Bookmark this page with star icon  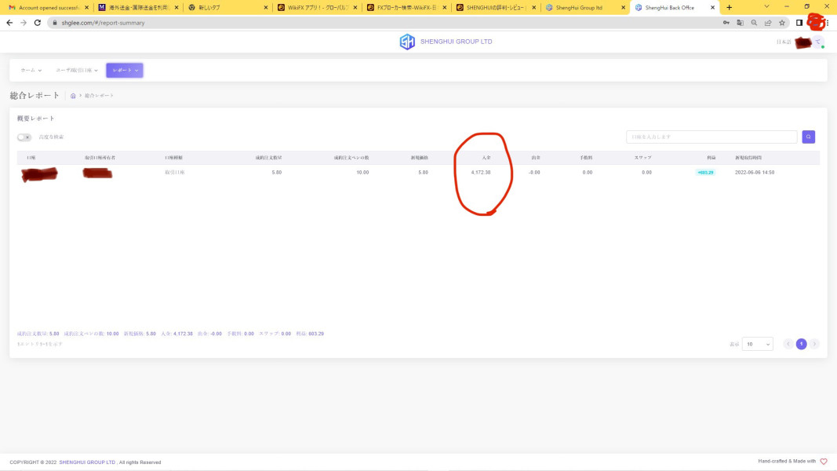pyautogui.click(x=782, y=23)
